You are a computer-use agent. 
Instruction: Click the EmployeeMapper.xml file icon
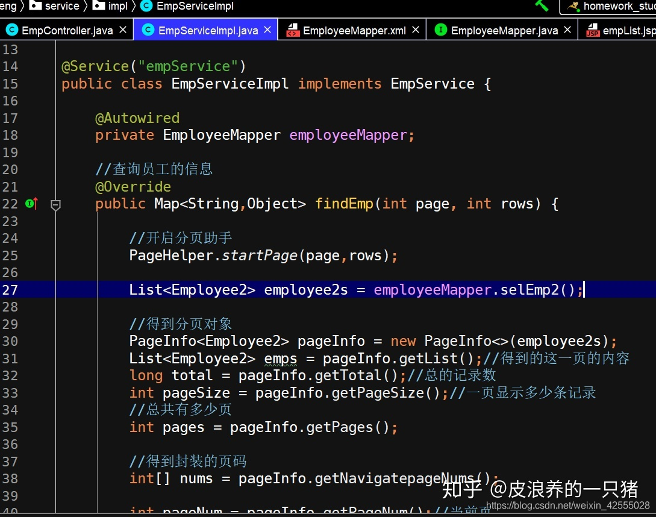pyautogui.click(x=293, y=30)
